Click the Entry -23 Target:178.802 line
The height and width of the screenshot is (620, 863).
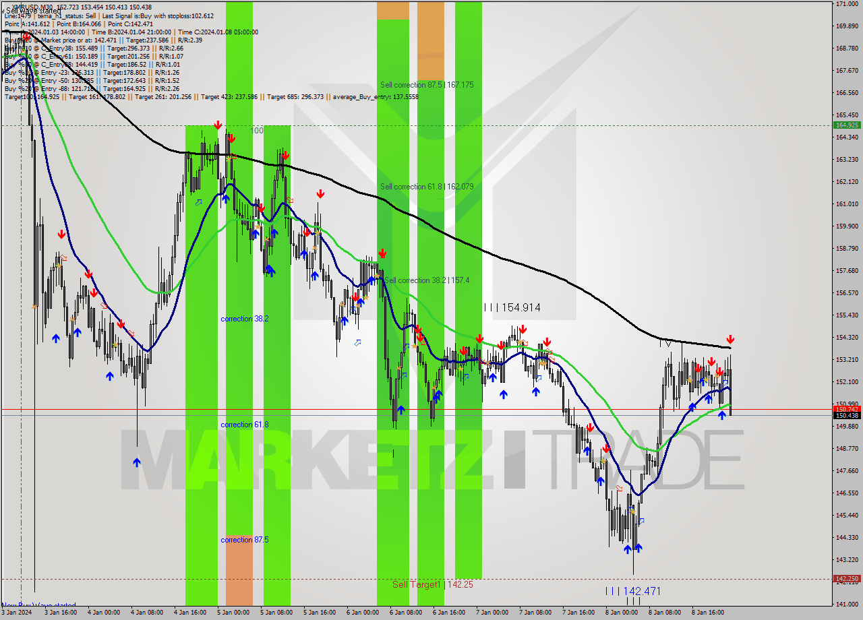[x=92, y=72]
